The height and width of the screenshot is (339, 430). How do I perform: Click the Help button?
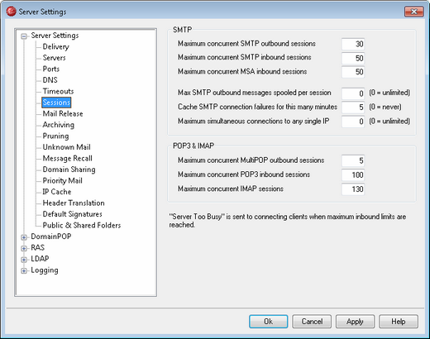point(399,322)
